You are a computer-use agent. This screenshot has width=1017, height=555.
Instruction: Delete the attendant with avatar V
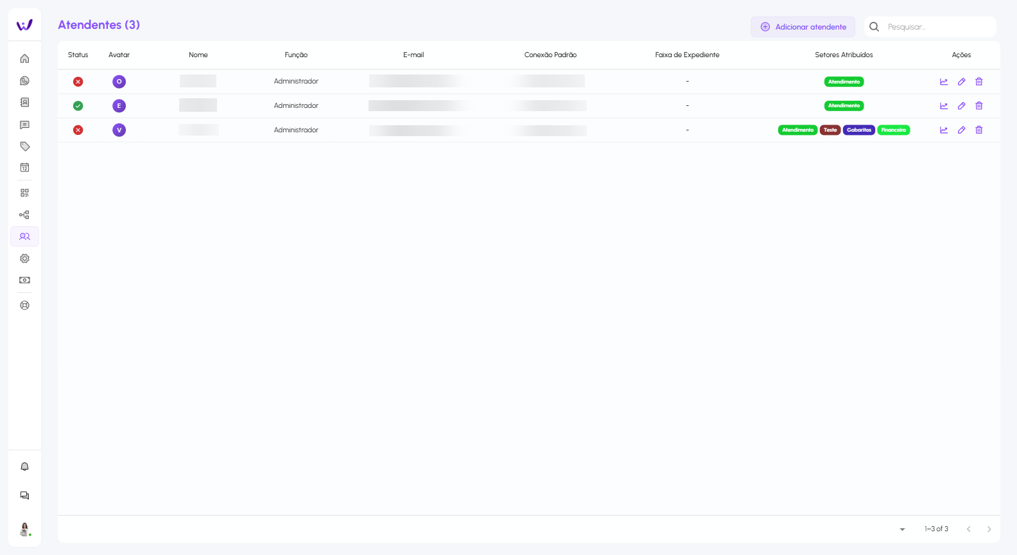979,130
